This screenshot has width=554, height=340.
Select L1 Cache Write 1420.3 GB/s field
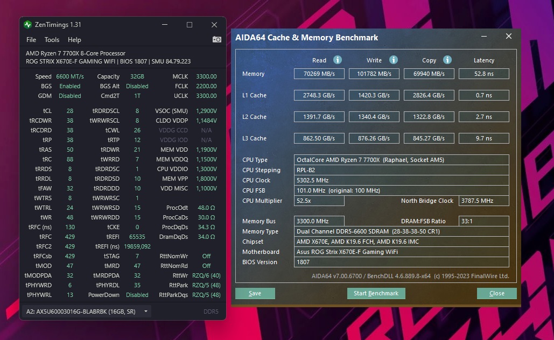pos(374,95)
